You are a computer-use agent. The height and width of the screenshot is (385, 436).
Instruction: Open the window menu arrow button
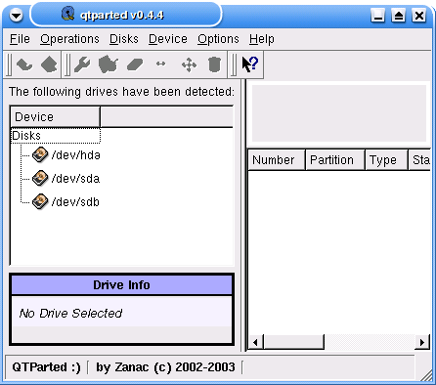click(x=16, y=15)
